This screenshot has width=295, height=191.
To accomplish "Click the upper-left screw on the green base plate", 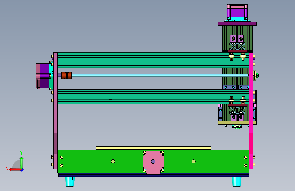I will coord(61,158).
